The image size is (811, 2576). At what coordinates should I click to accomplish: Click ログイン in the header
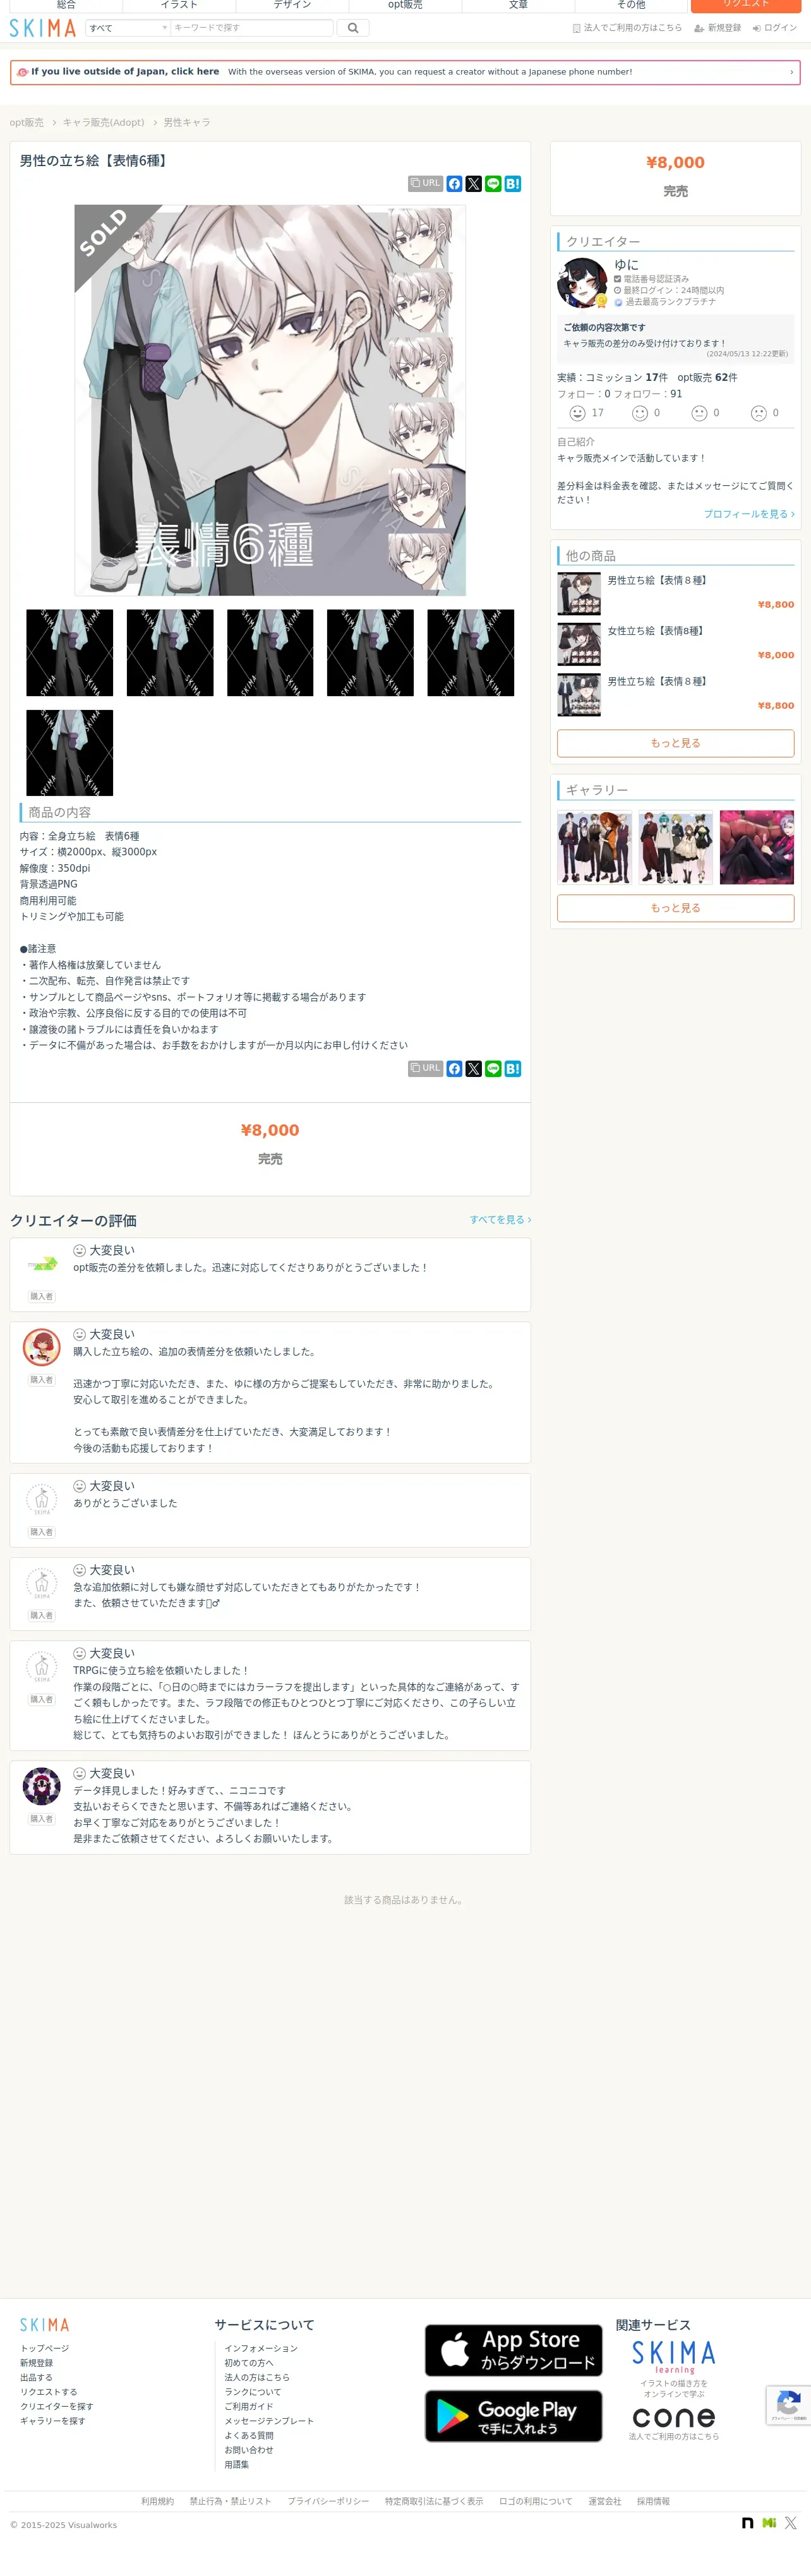[x=775, y=28]
